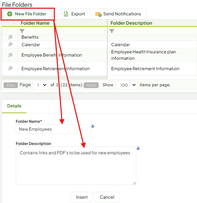The image size is (197, 203).
Task: Click the horizontal scrollbar under the folder grid
Action: [x=55, y=78]
